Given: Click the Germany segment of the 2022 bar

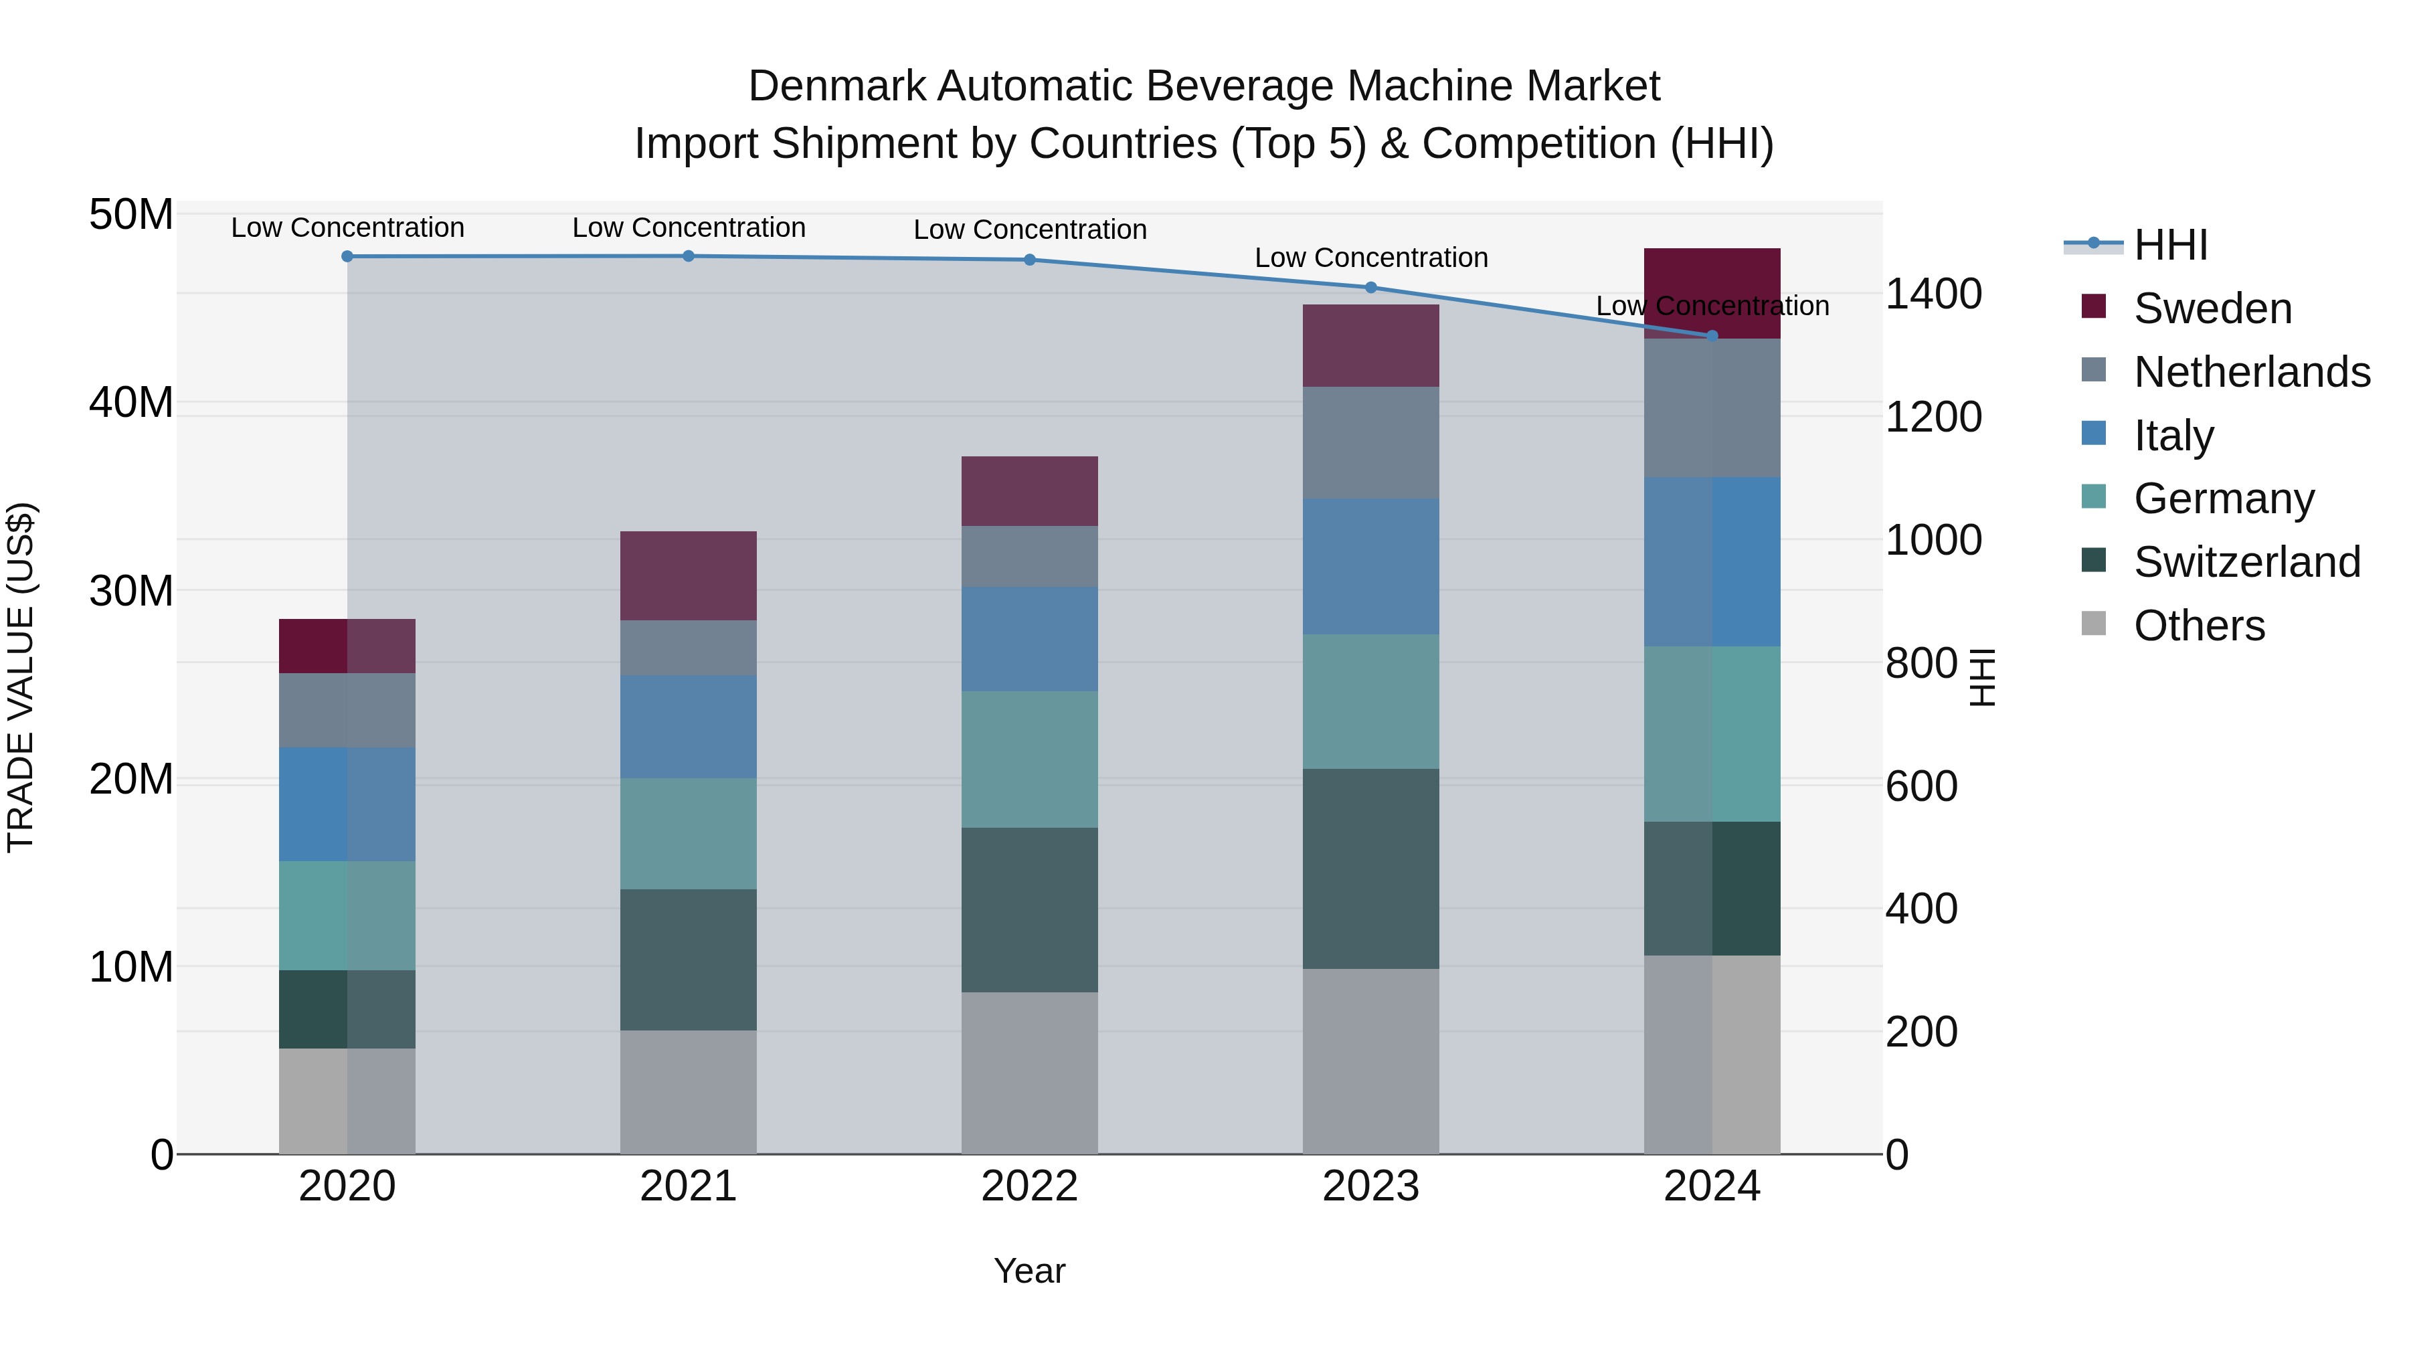Looking at the screenshot, I should click(1030, 759).
